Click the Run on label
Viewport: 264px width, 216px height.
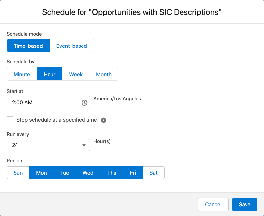(x=15, y=161)
